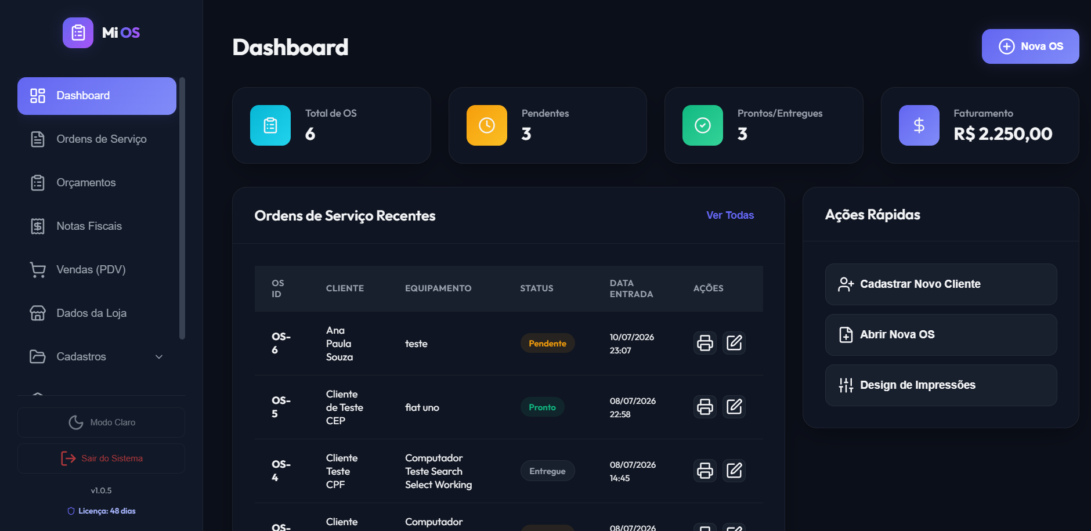Click the Dashboard grid icon

[38, 96]
